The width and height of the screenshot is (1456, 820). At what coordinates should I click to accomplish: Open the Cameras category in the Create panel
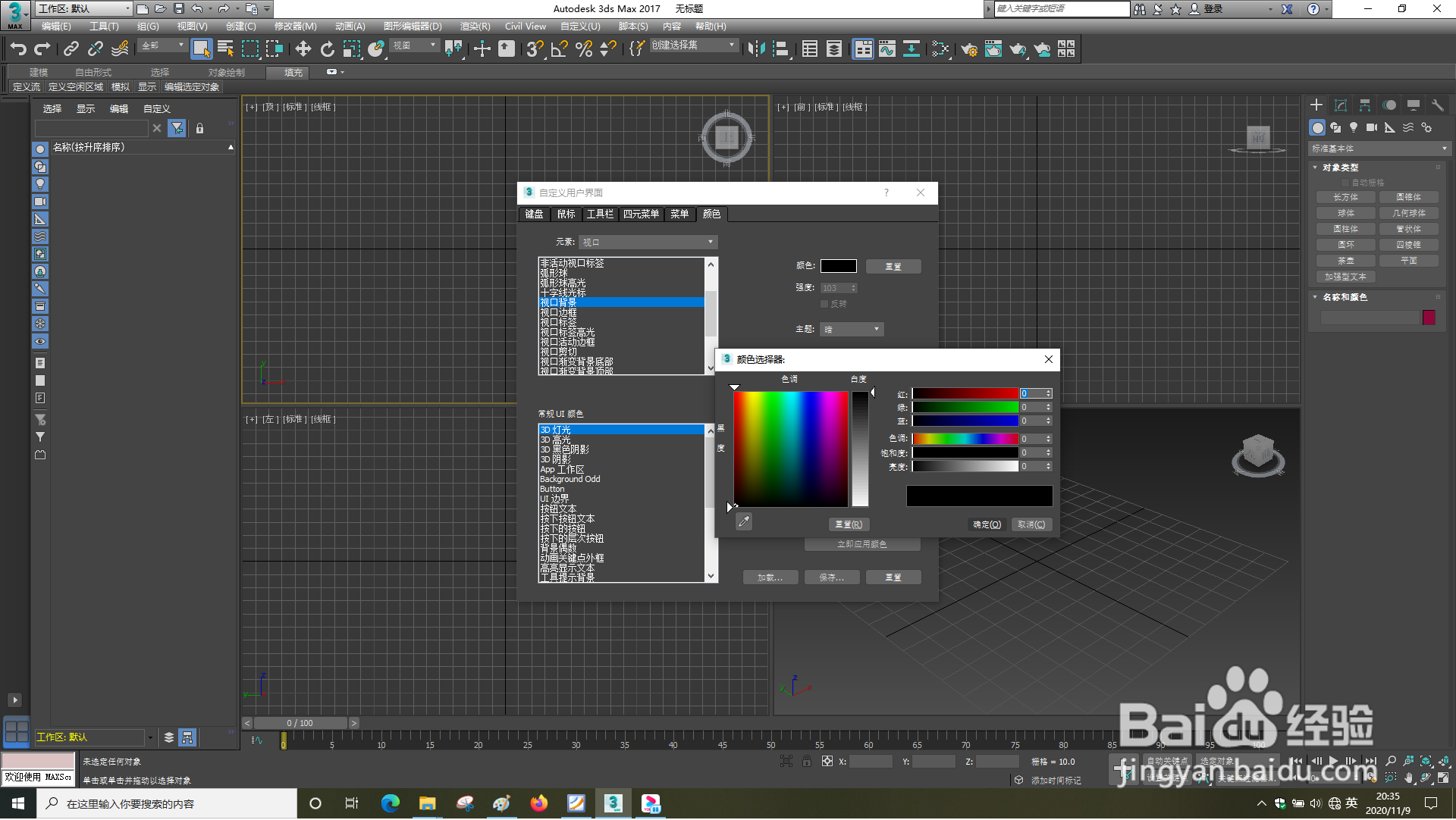click(x=1372, y=127)
